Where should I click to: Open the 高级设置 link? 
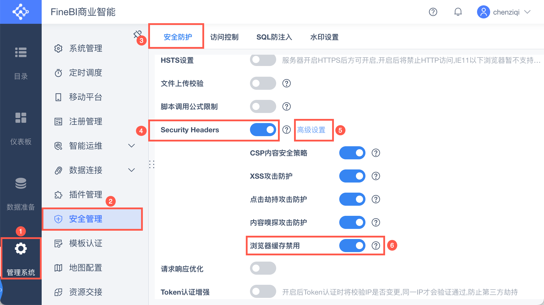[311, 130]
